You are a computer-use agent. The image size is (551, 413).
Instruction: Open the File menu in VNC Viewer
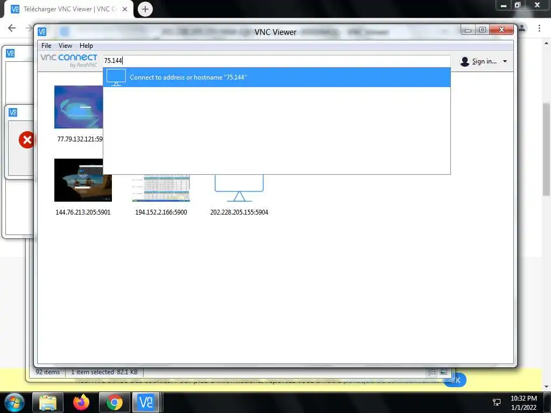click(46, 46)
